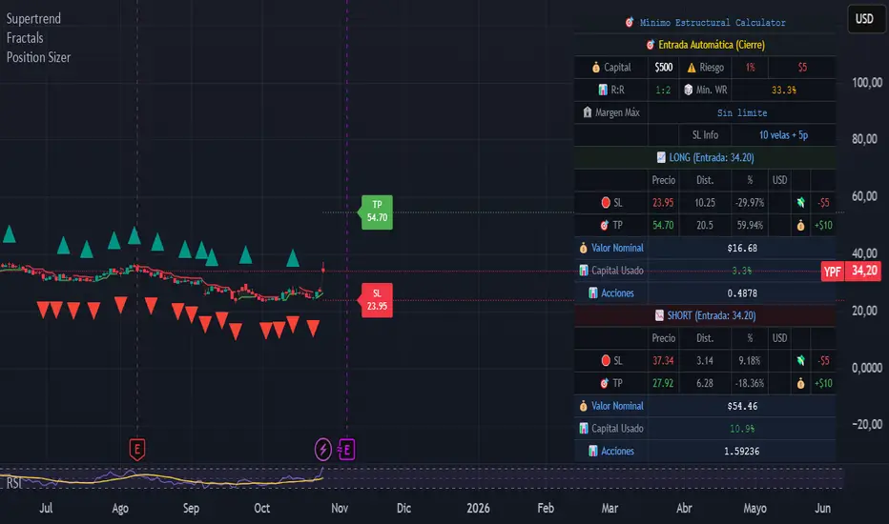
Task: Click the red earnings E marker near Ago
Action: (x=137, y=448)
